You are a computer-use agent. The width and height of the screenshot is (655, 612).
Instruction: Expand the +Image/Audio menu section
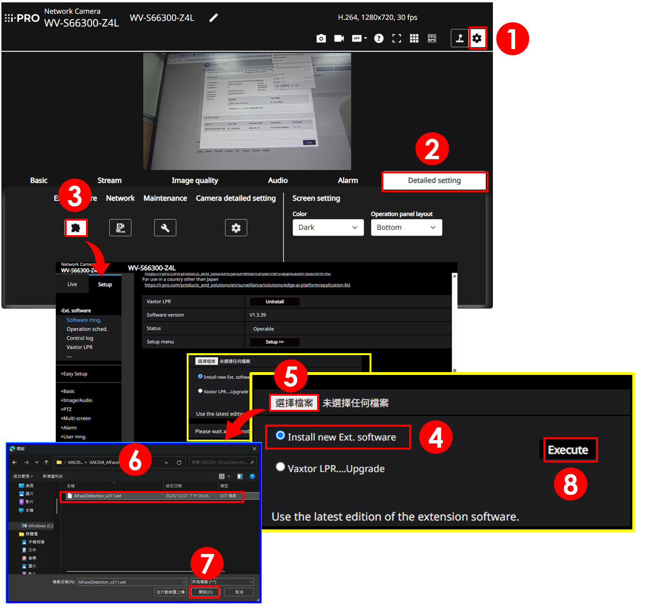[x=76, y=400]
